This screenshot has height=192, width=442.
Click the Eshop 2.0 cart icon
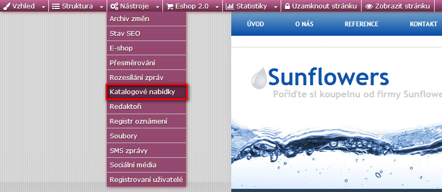tap(170, 6)
